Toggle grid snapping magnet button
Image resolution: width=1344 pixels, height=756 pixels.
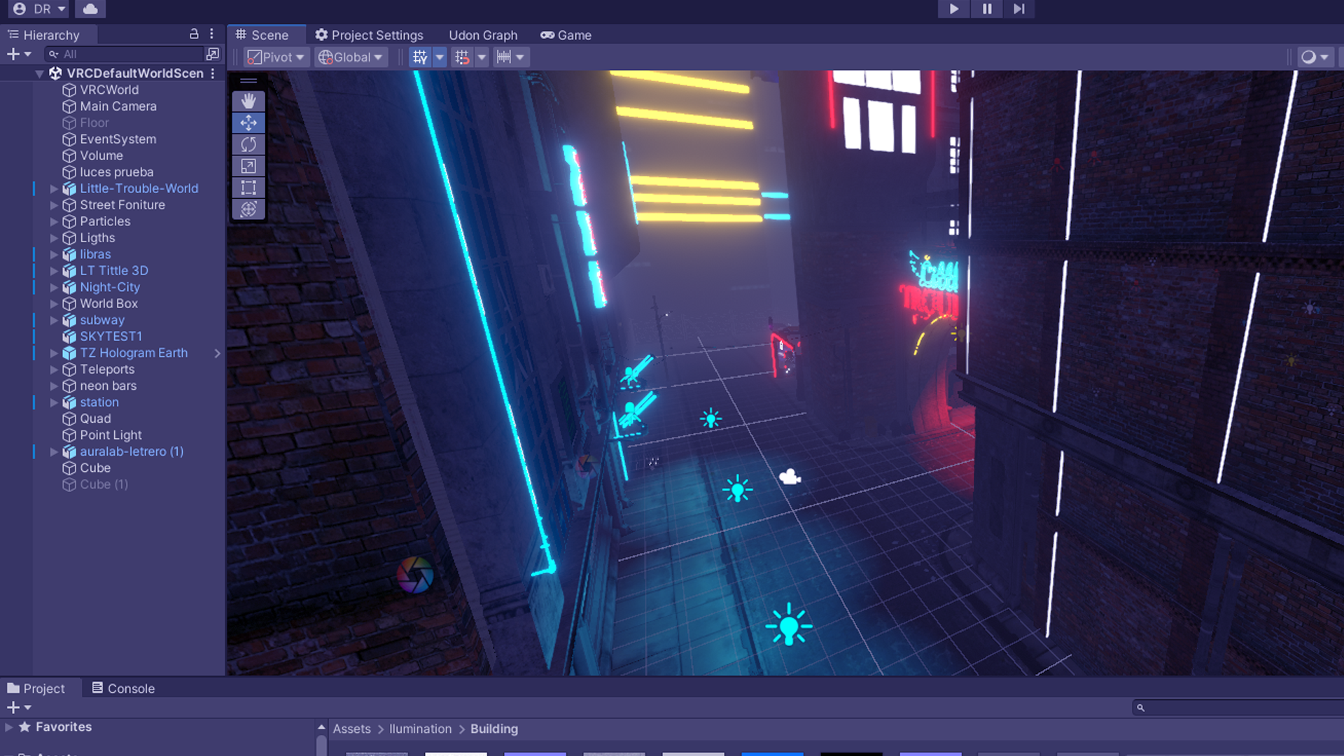(x=462, y=57)
